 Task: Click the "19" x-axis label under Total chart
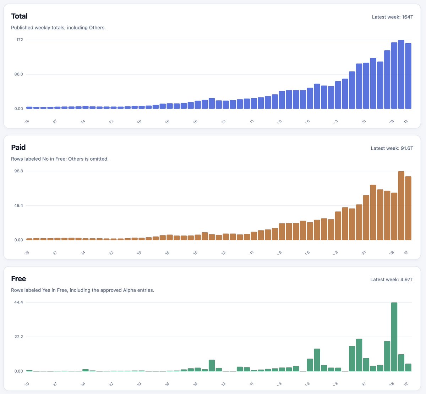coord(139,121)
